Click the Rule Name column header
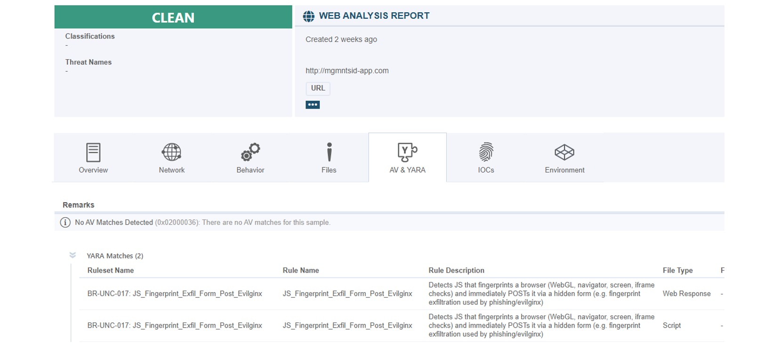 [x=301, y=270]
